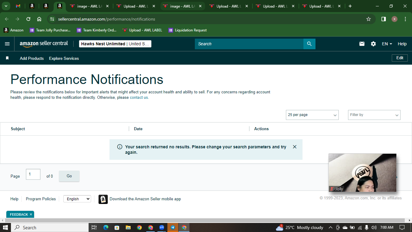
Task: Switch to the Gmail tab
Action: point(18,6)
